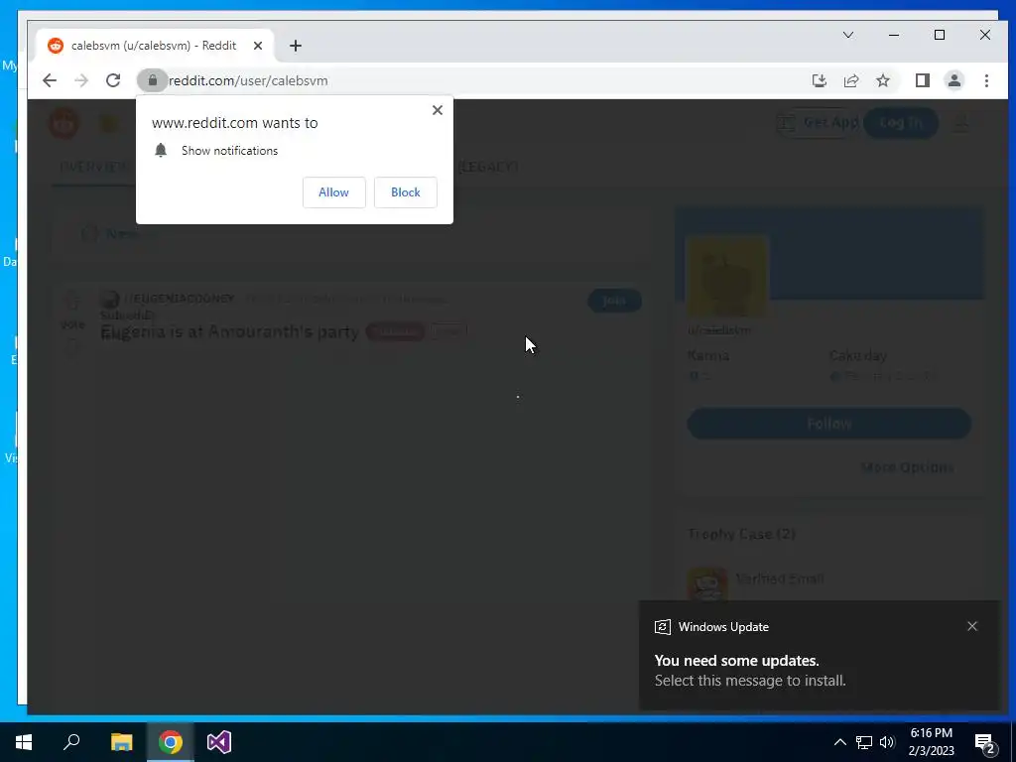This screenshot has width=1016, height=762.
Task: Open the Action Center notifications icon
Action: pos(985,743)
